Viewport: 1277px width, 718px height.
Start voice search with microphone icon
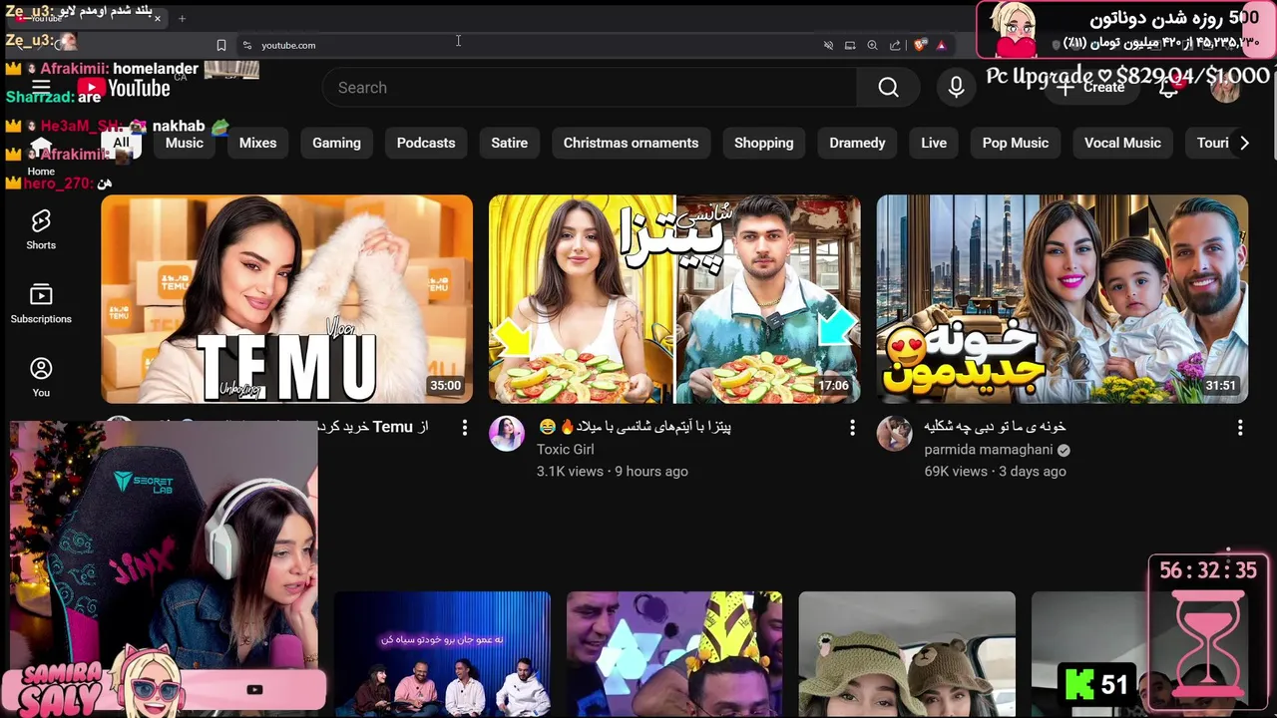pyautogui.click(x=956, y=88)
